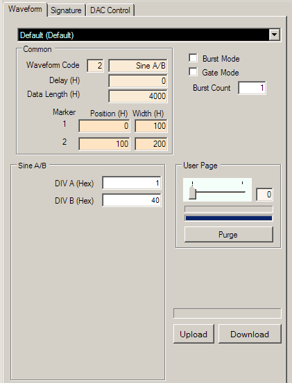Click the Purge button

(x=228, y=235)
